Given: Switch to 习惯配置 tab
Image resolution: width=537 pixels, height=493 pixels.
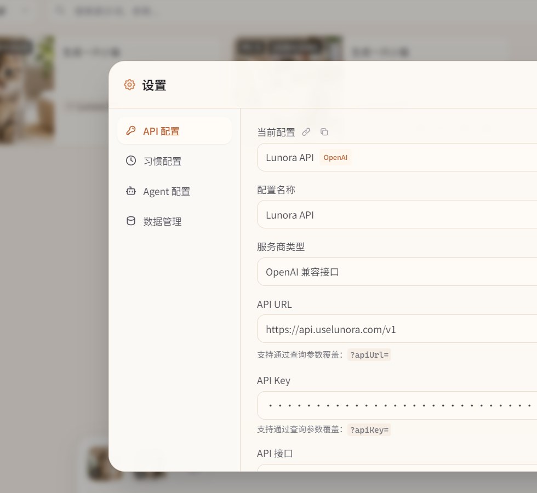Looking at the screenshot, I should [174, 161].
